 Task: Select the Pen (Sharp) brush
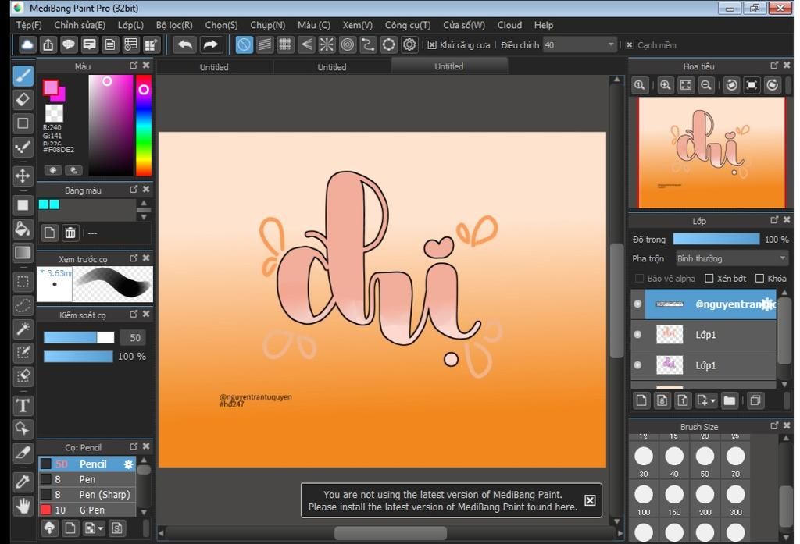click(104, 494)
